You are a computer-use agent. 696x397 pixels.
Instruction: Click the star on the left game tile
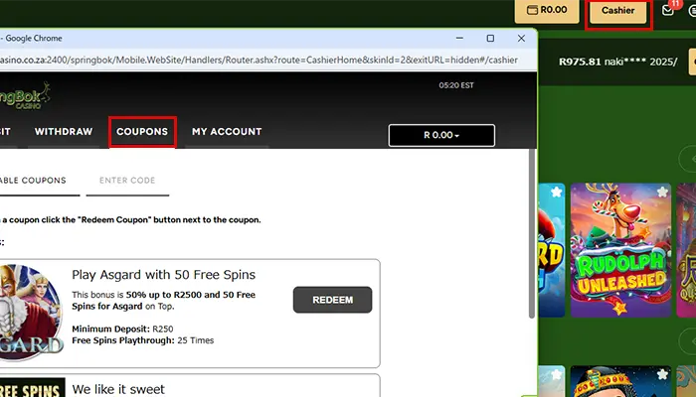555,191
